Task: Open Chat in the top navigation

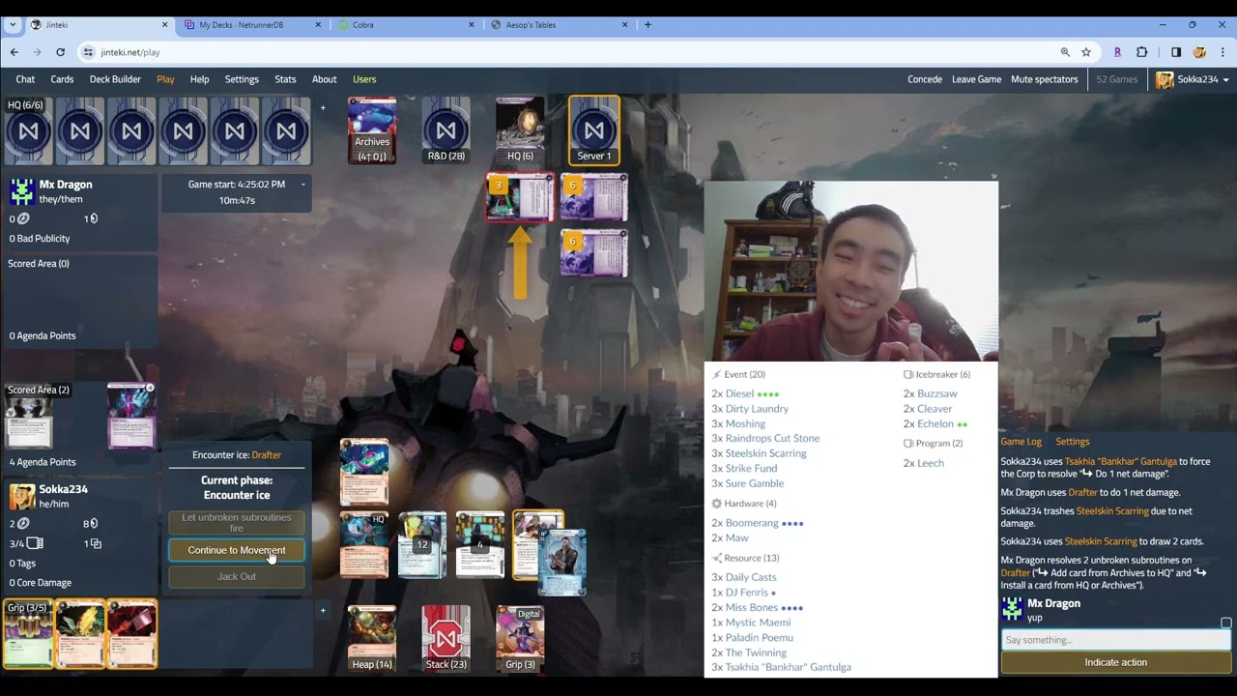Action: click(25, 79)
